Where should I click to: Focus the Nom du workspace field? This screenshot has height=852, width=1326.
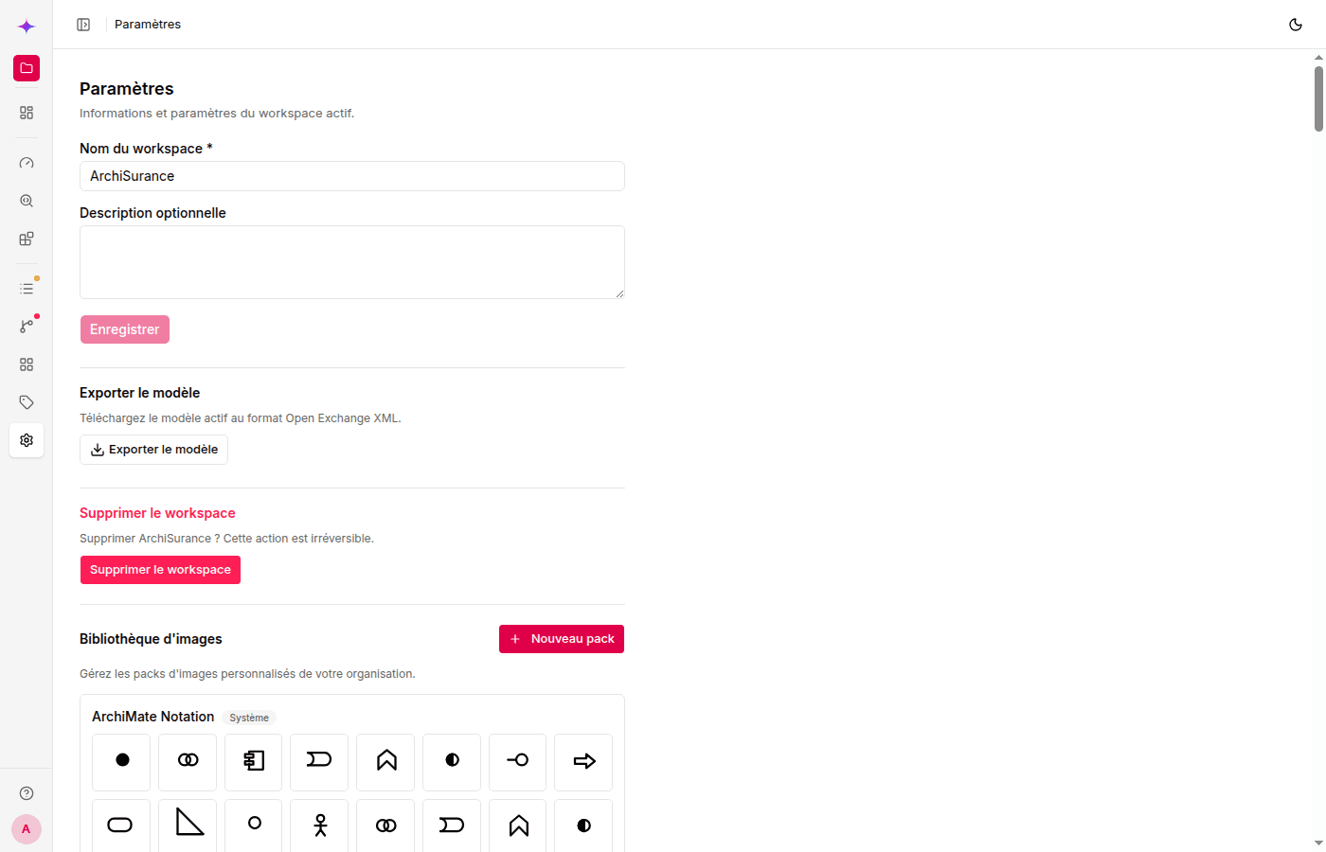pyautogui.click(x=352, y=176)
